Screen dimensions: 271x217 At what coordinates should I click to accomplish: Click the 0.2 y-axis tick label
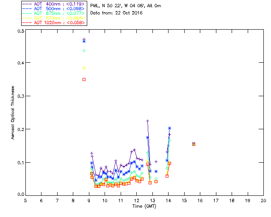(x=21, y=129)
